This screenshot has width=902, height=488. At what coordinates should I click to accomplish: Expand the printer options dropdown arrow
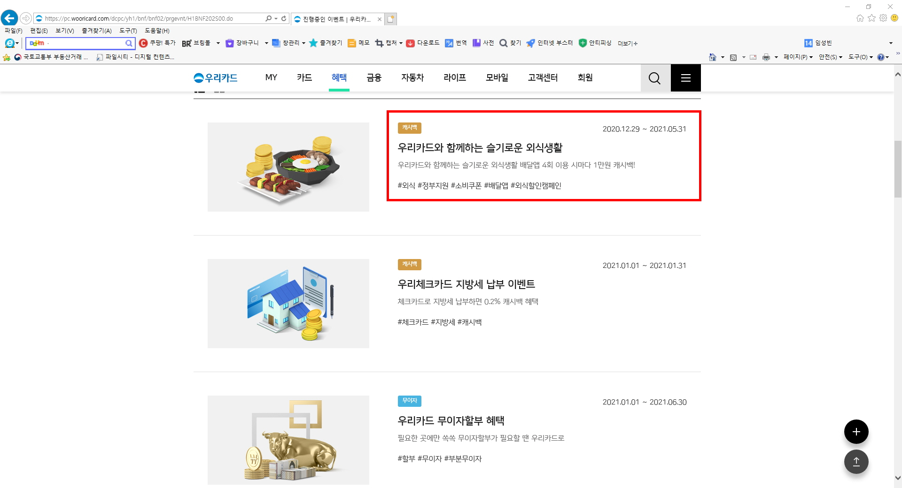776,57
